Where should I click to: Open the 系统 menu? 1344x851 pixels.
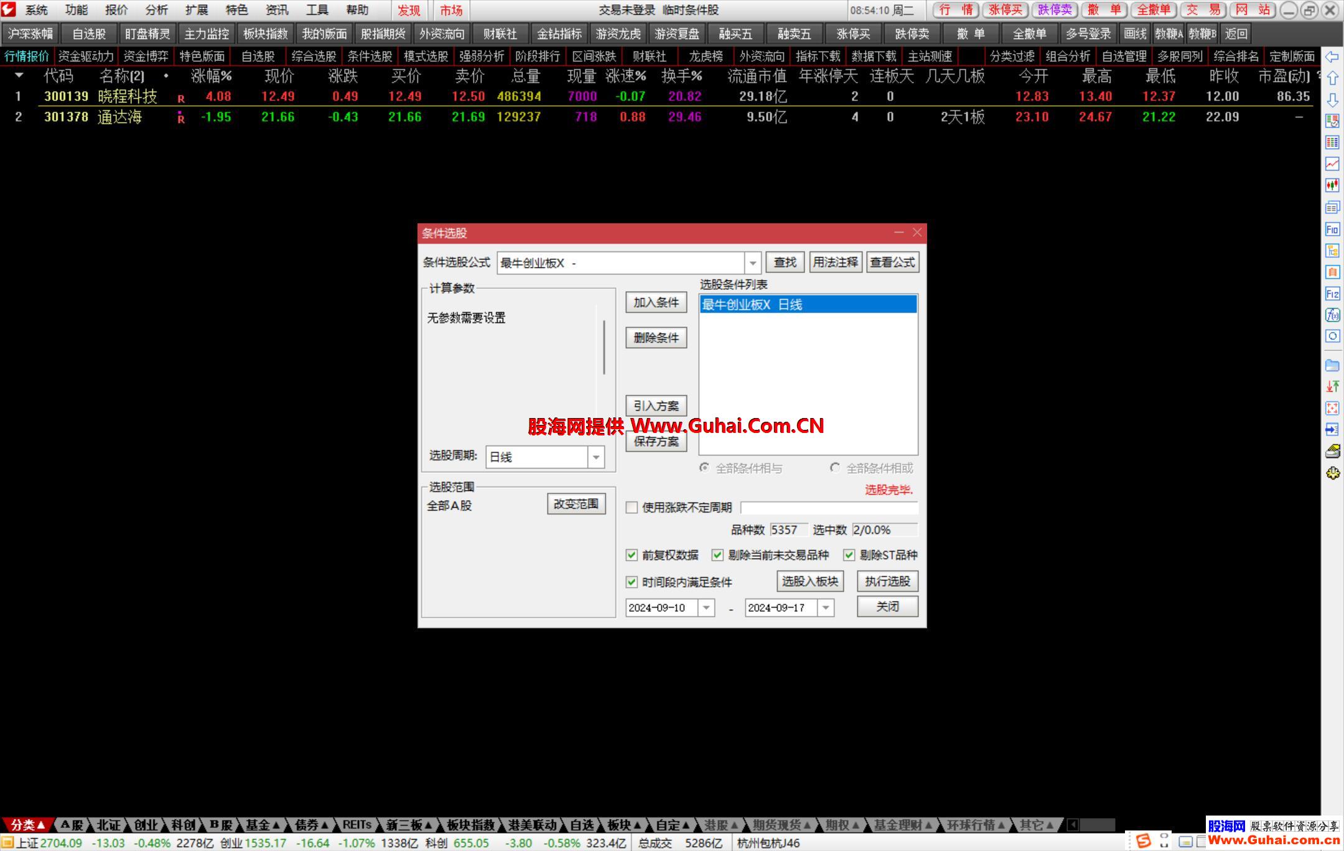pyautogui.click(x=37, y=10)
